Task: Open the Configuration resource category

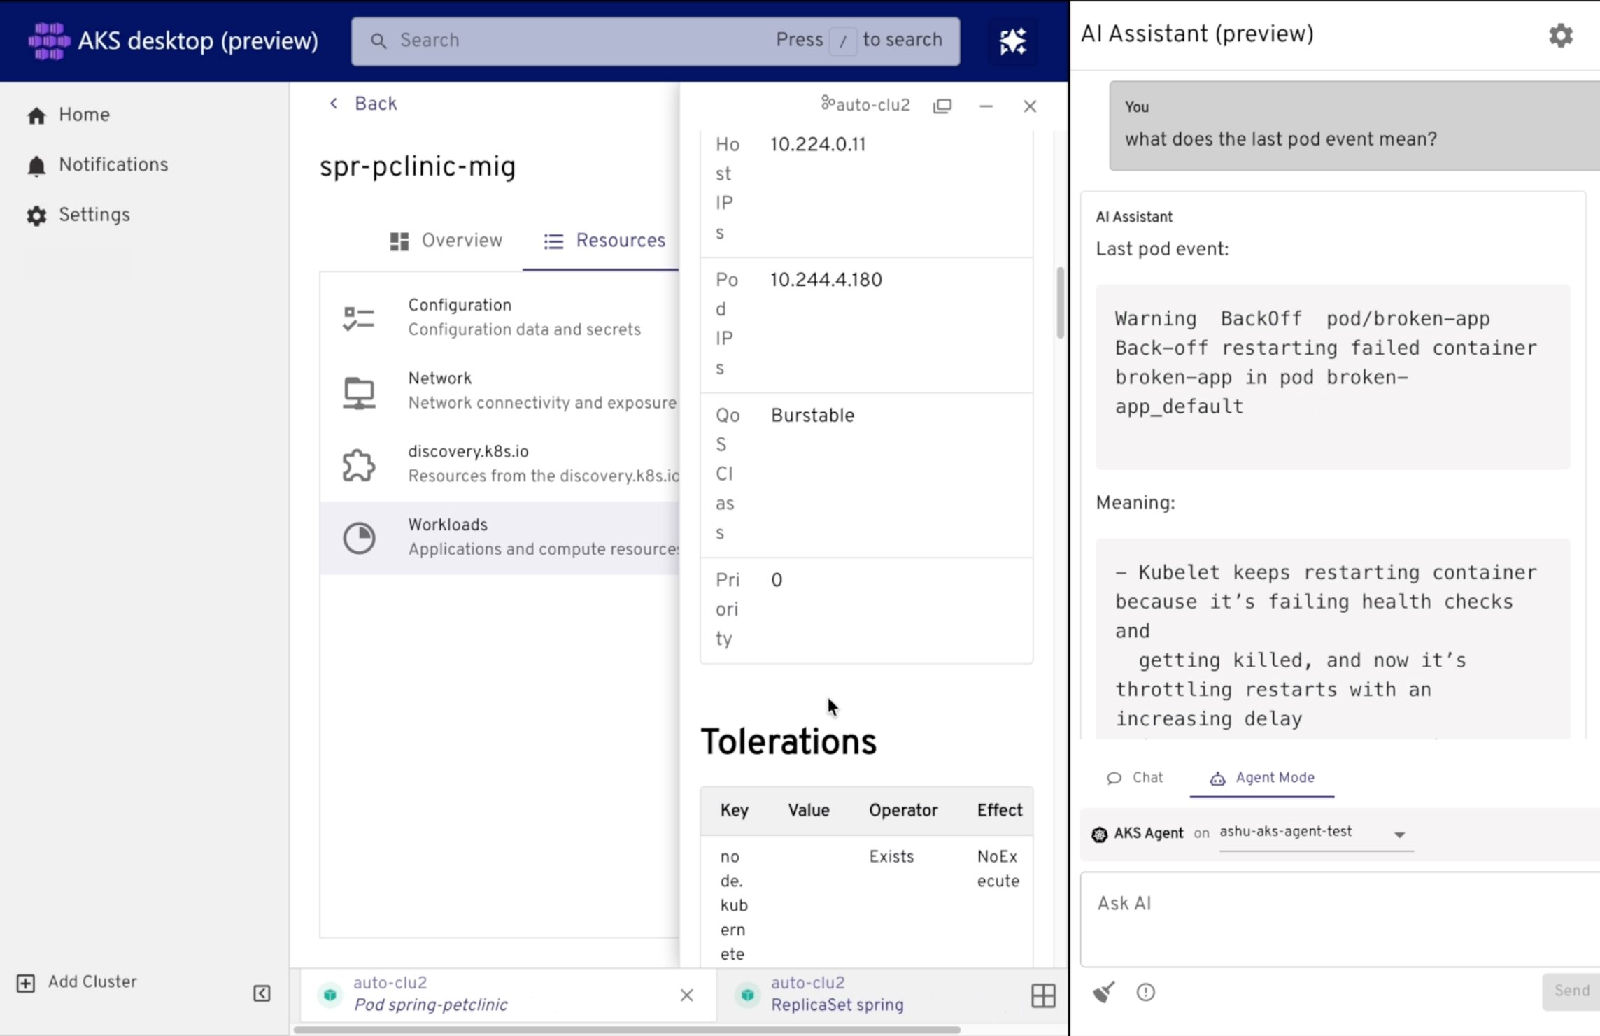Action: [x=500, y=318]
